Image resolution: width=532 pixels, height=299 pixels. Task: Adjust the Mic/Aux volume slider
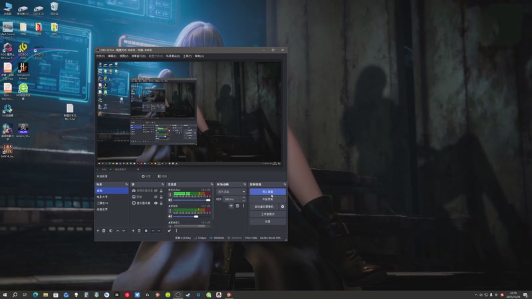pos(192,200)
